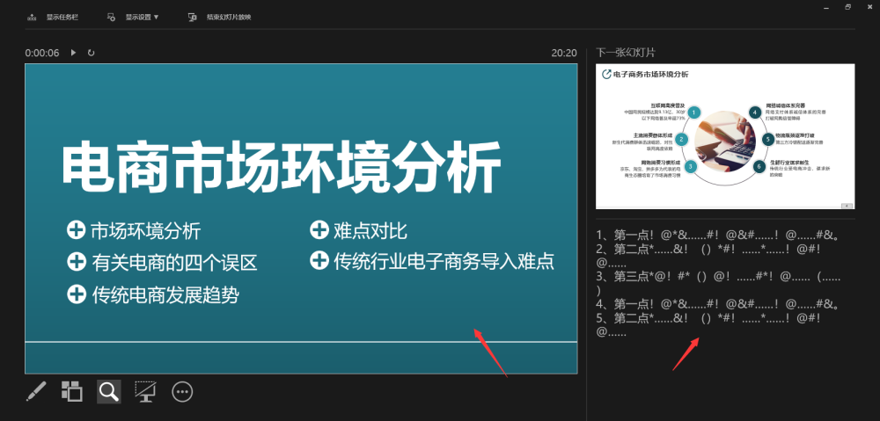Activate the magnifier zoom-into-slide tool
Screen dimensions: 880x421
(x=109, y=391)
